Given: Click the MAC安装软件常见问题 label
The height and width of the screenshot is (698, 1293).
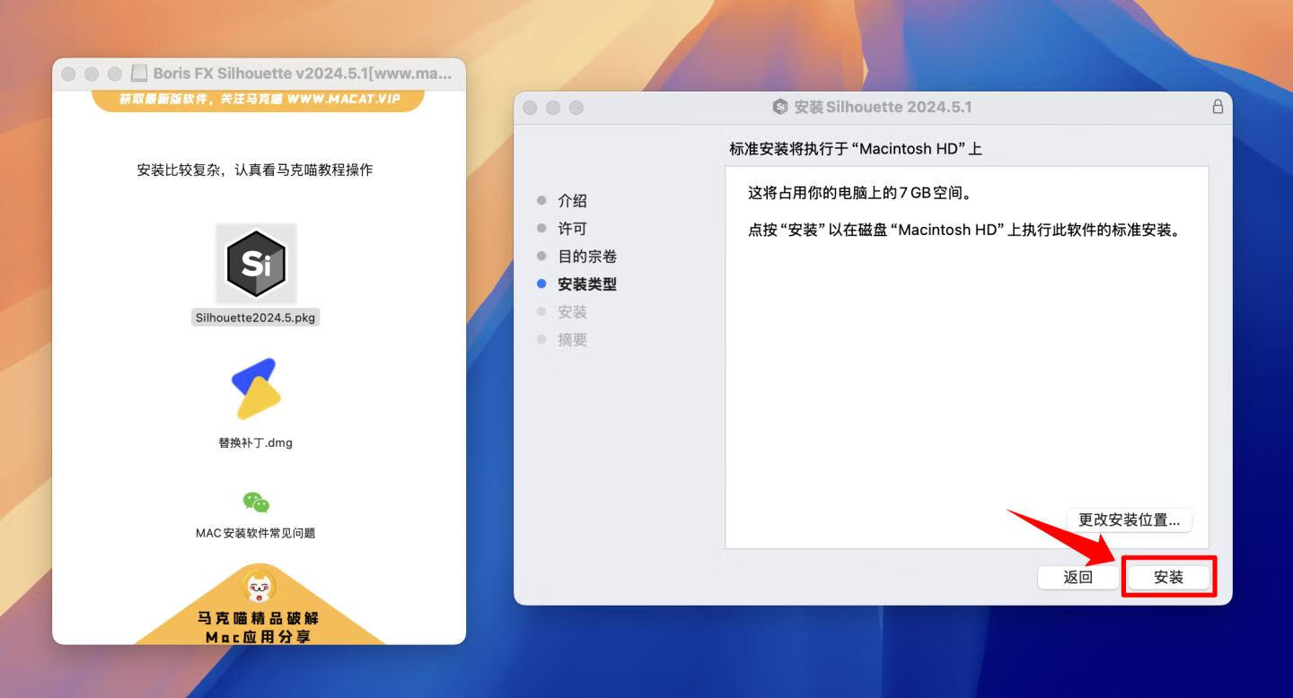Looking at the screenshot, I should tap(256, 533).
